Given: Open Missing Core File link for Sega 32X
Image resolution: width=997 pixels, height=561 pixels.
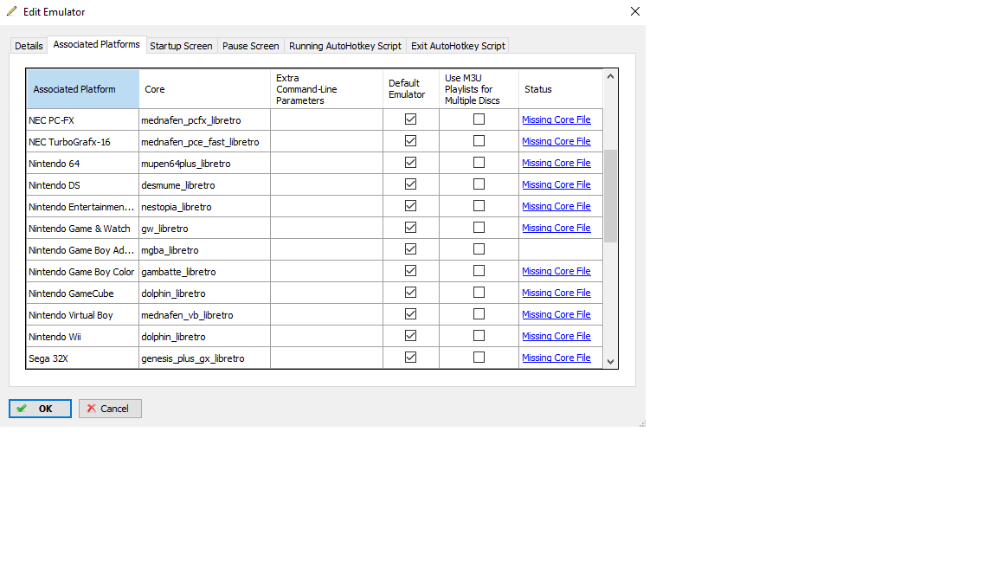Looking at the screenshot, I should (x=556, y=358).
